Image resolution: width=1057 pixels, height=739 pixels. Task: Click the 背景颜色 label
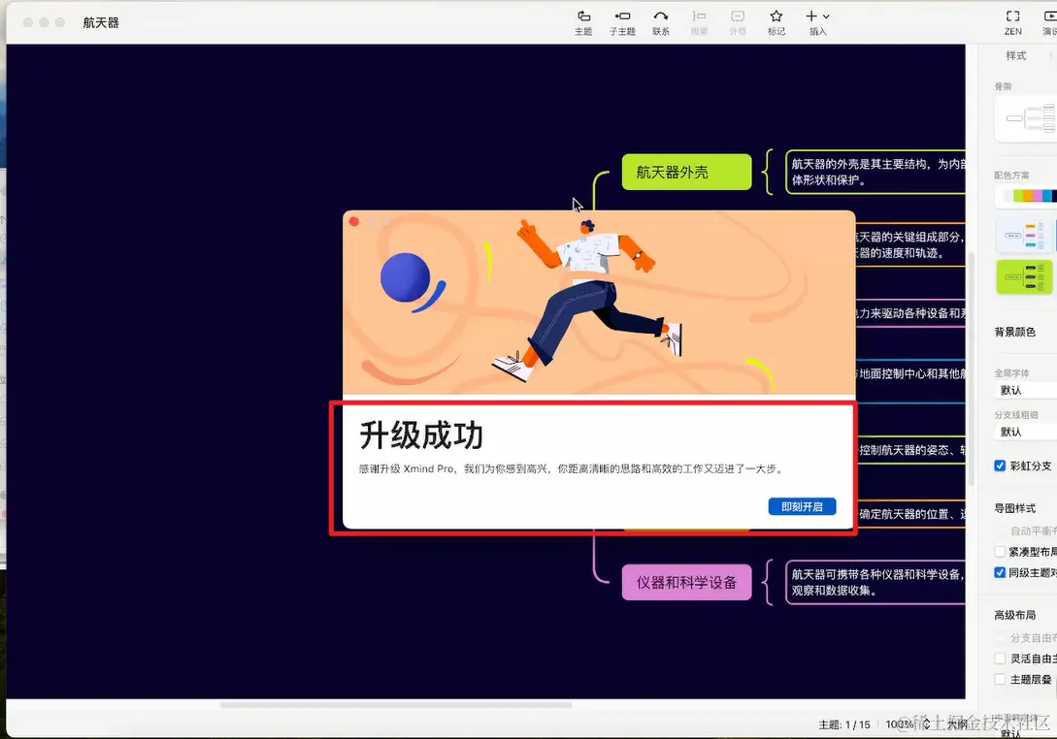pos(1014,332)
